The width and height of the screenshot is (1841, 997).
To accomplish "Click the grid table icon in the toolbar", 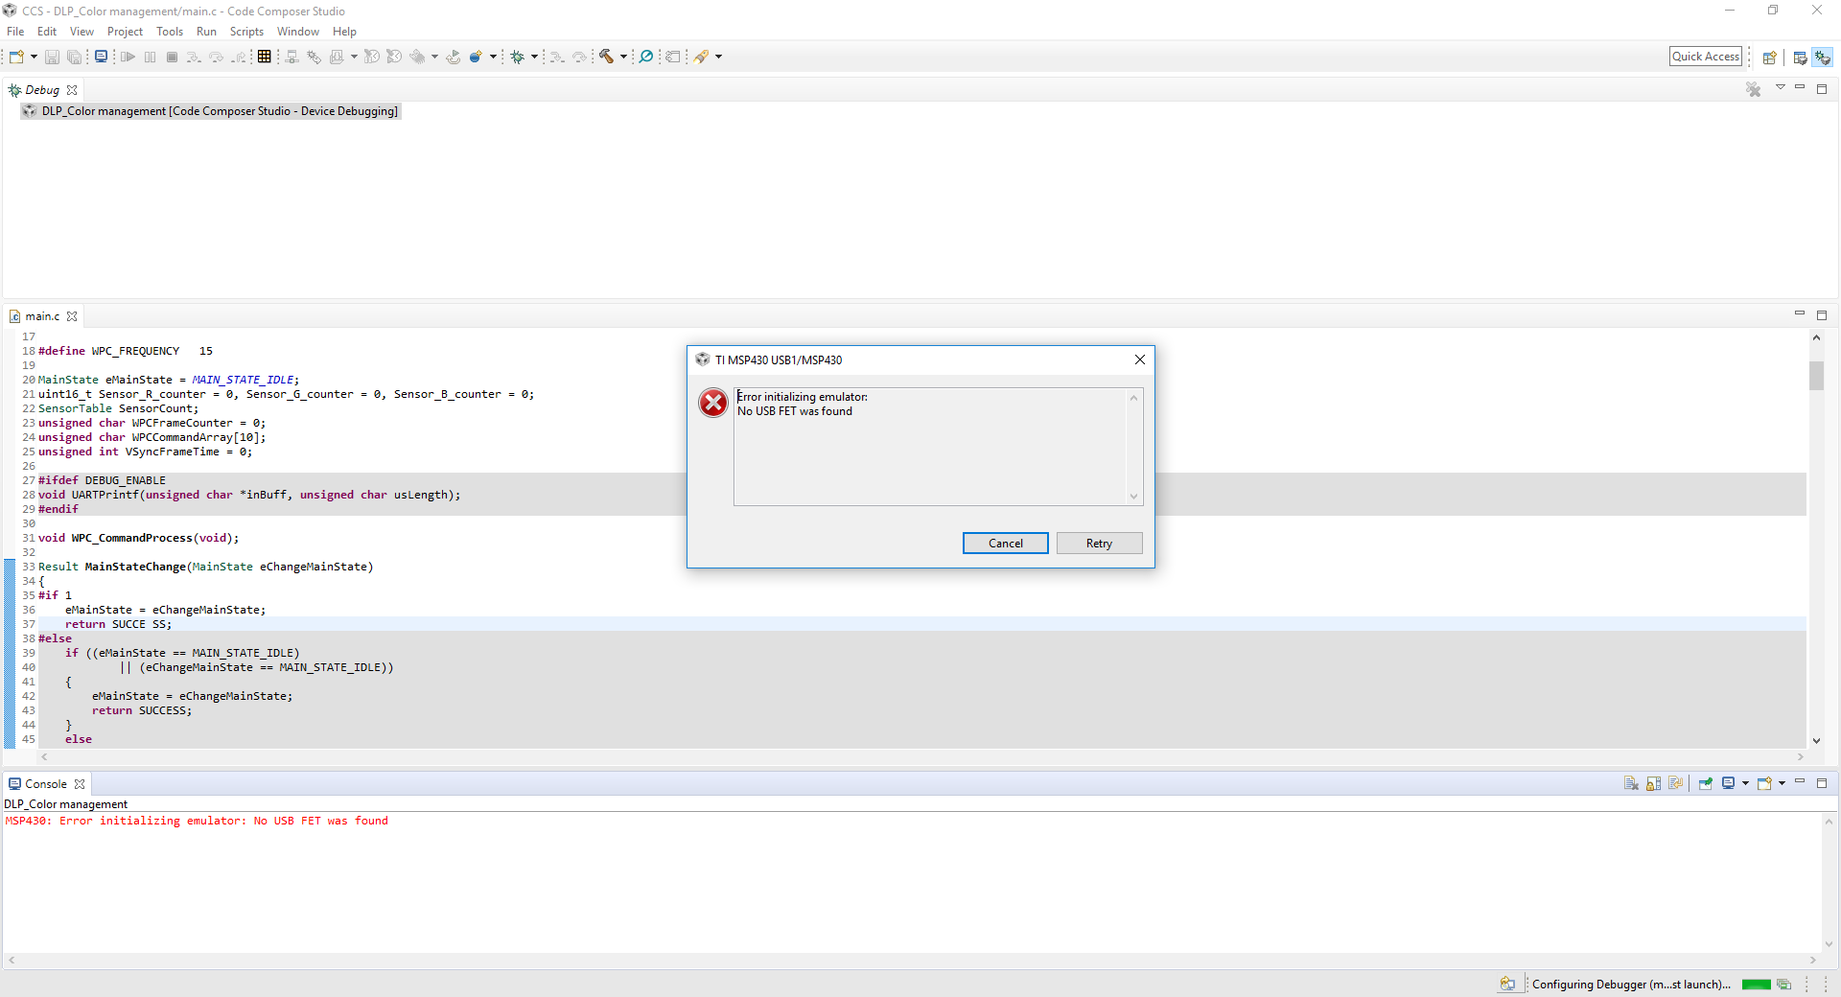I will [265, 57].
